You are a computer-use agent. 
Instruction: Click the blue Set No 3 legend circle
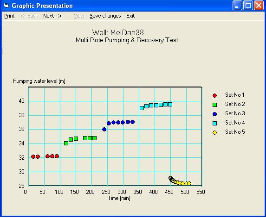click(214, 114)
